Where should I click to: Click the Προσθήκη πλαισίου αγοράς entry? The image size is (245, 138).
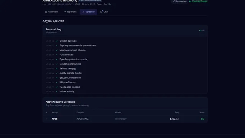(x=73, y=59)
